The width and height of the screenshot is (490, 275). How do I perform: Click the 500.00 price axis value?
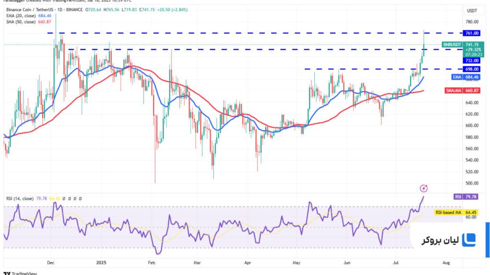pyautogui.click(x=472, y=183)
